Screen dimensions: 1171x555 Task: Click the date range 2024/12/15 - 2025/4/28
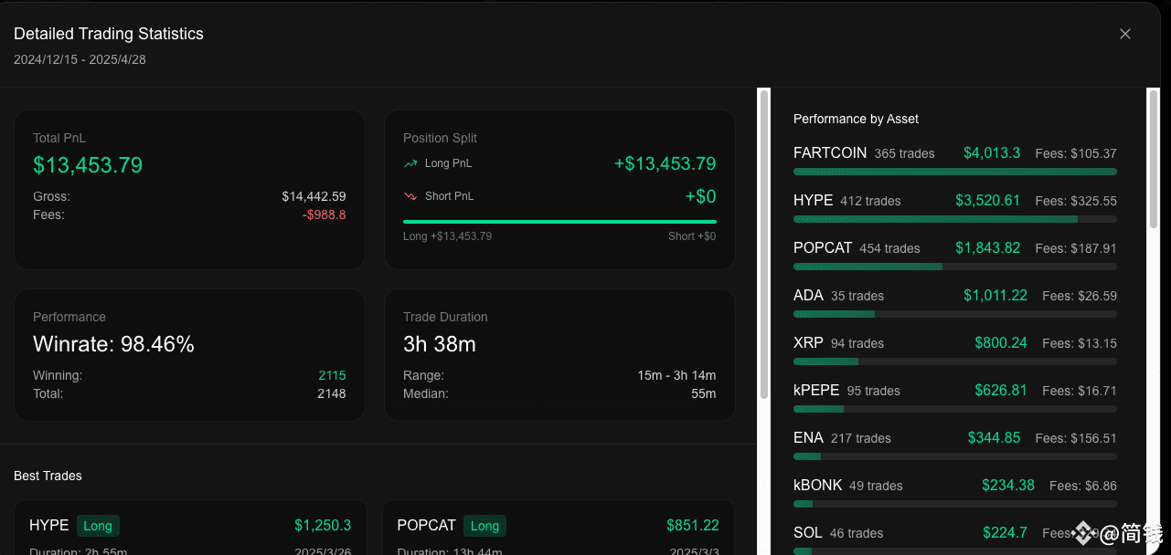pos(80,59)
